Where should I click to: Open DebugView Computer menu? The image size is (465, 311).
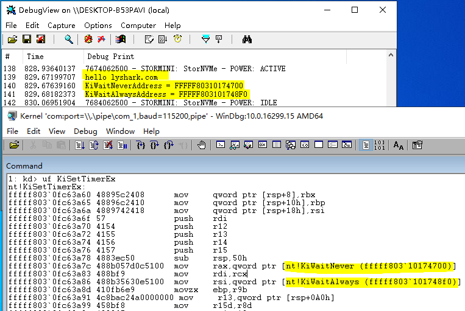tap(138, 26)
